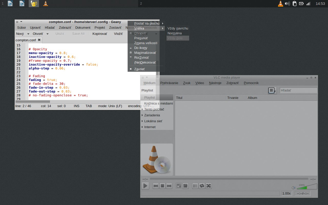Click the 'Kopírovať' toolbar button in Geany
This screenshot has height=205, width=328.
pyautogui.click(x=100, y=34)
